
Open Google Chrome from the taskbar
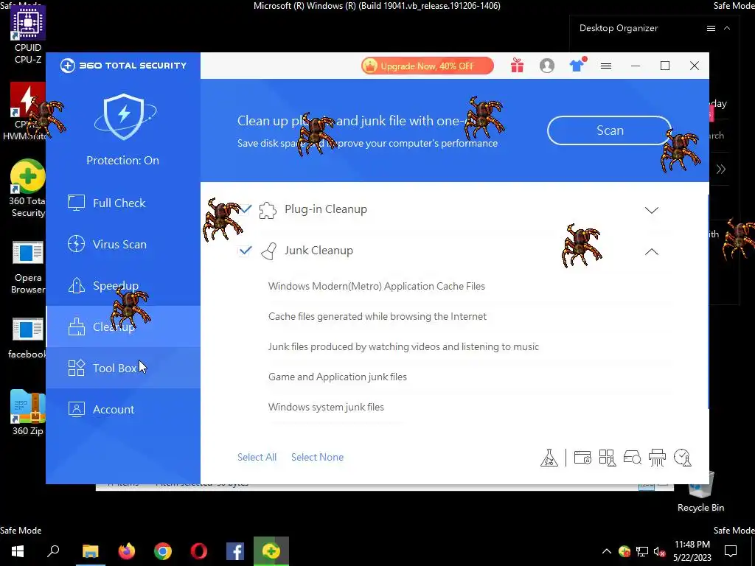163,551
